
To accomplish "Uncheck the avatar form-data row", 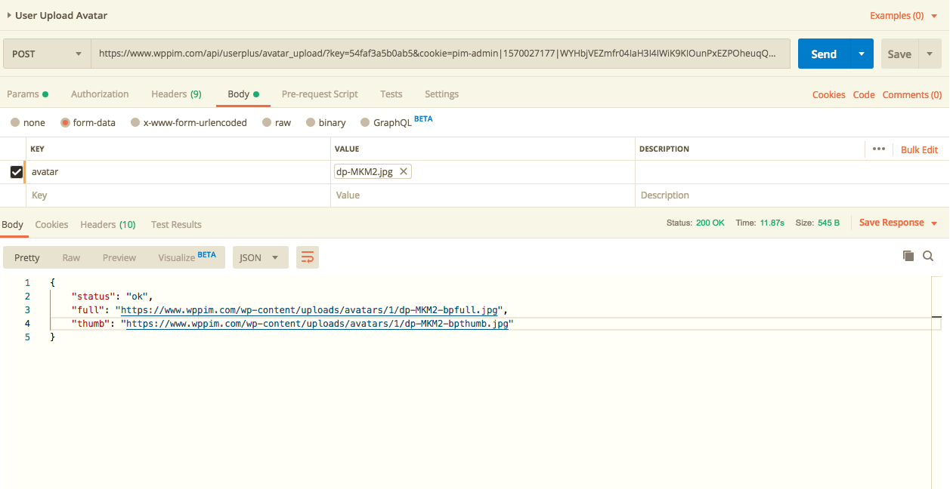I will point(16,171).
